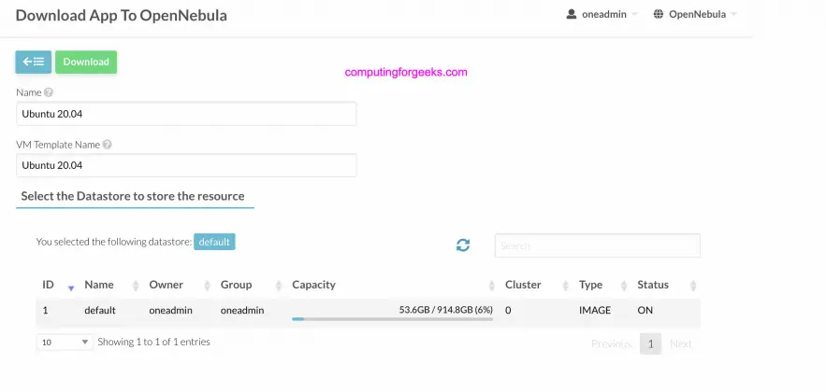Image resolution: width=826 pixels, height=392 pixels.
Task: Click the oneadmin user icon
Action: [572, 15]
